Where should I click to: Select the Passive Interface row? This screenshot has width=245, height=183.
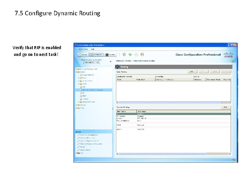(x=174, y=121)
